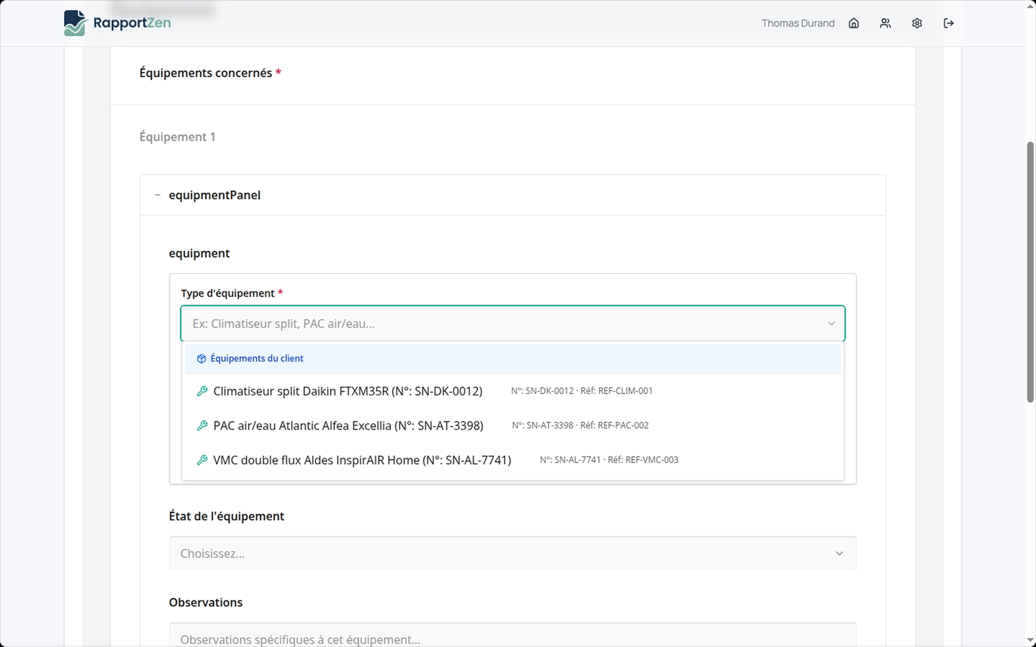Click the Équipements concernés heading
Image resolution: width=1036 pixels, height=647 pixels.
coord(206,73)
